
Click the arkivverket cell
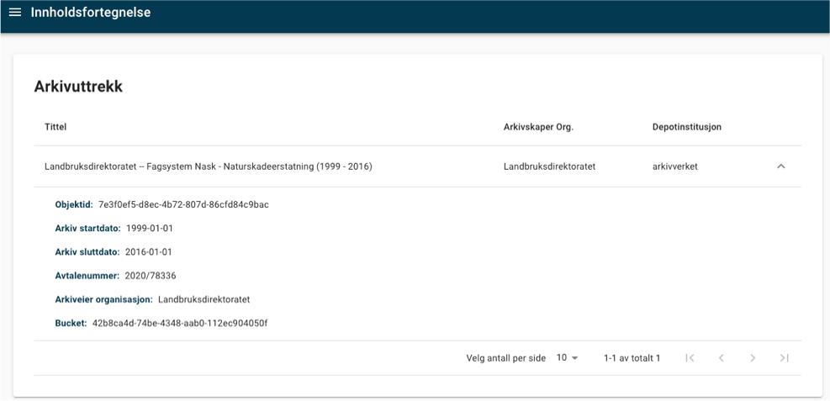(675, 166)
